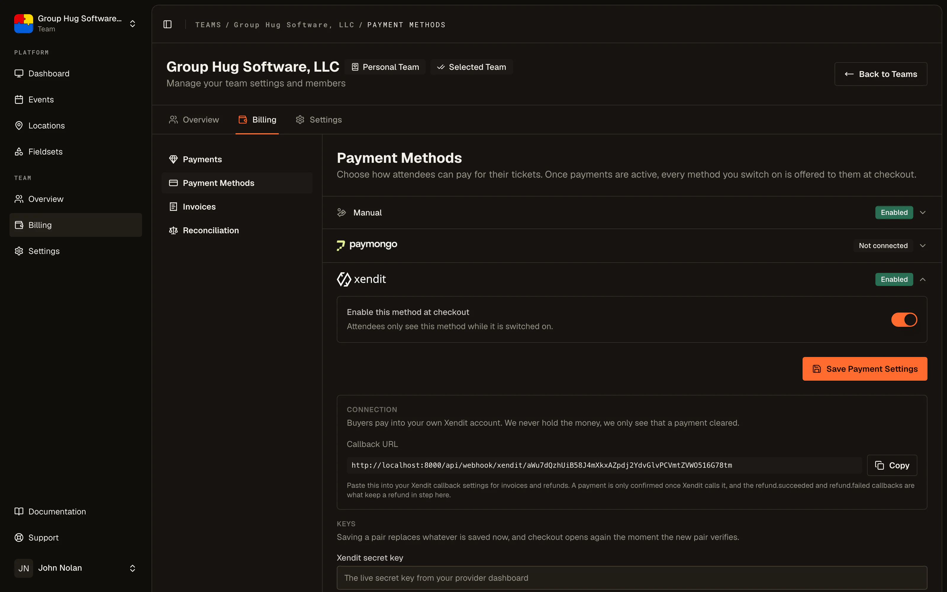Click the Locations pin icon

19,126
